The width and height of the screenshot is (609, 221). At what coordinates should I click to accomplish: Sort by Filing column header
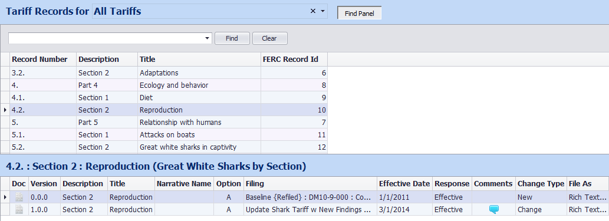pos(310,184)
